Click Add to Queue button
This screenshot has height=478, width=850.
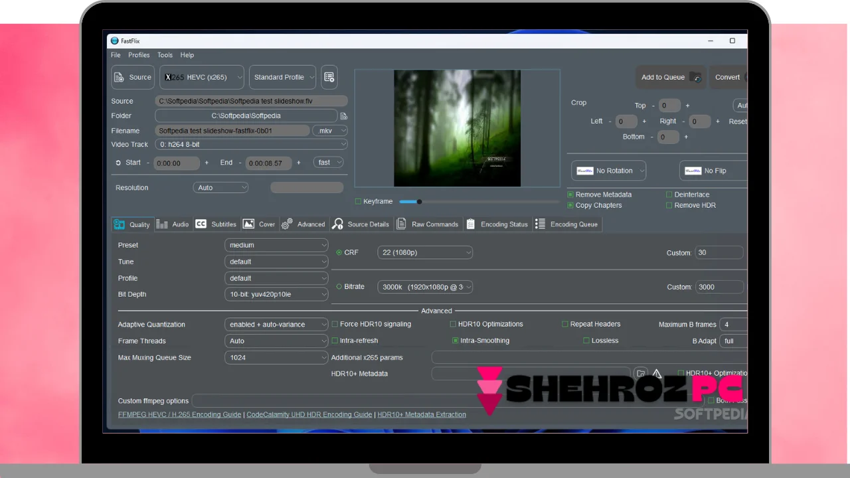click(x=671, y=77)
